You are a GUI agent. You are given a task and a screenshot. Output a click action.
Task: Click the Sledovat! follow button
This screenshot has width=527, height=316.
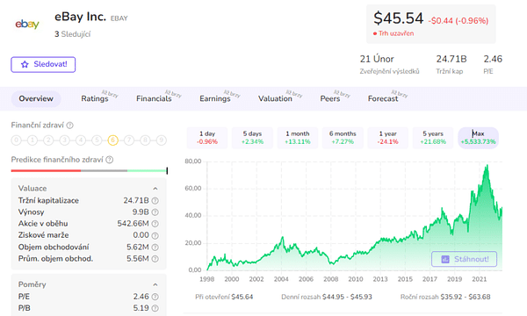click(43, 64)
